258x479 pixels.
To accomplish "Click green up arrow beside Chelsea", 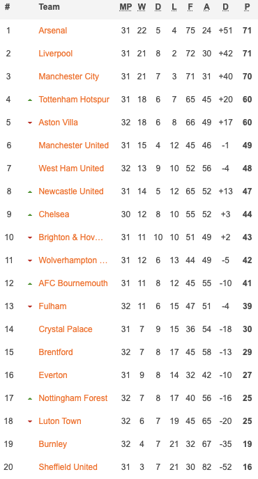I will tap(30, 214).
